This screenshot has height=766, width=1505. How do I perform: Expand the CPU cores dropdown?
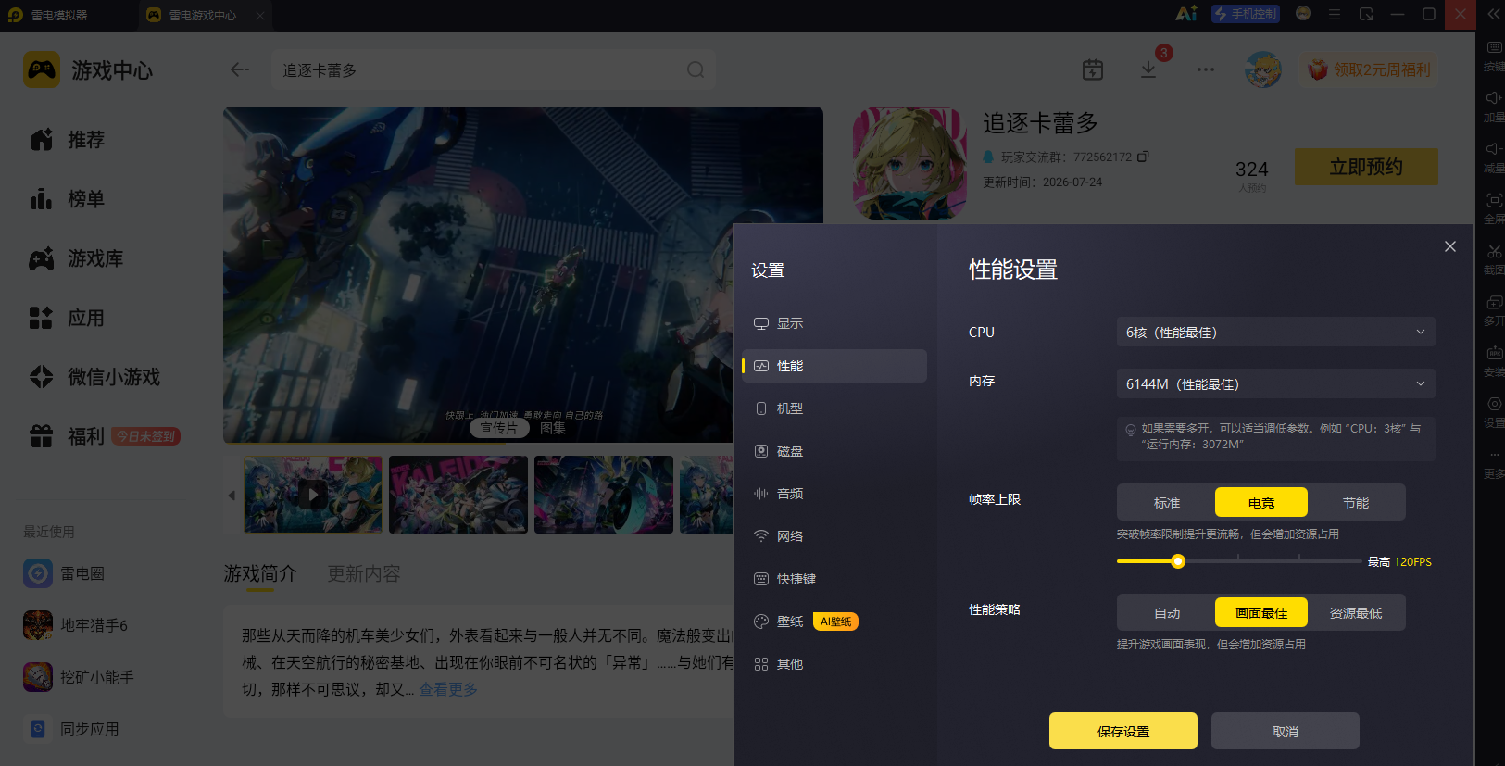(x=1275, y=332)
